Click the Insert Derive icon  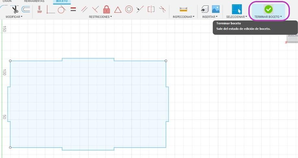tap(205, 9)
